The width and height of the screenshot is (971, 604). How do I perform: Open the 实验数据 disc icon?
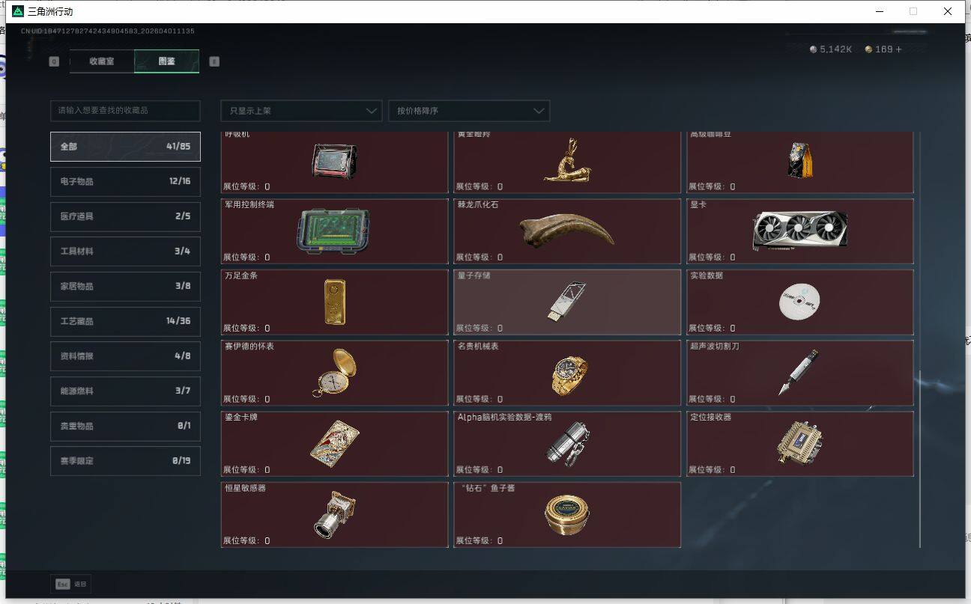click(799, 302)
